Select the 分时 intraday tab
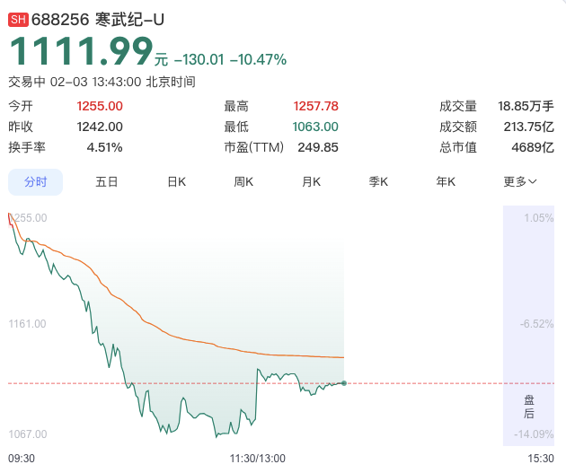The width and height of the screenshot is (566, 473). click(x=36, y=181)
